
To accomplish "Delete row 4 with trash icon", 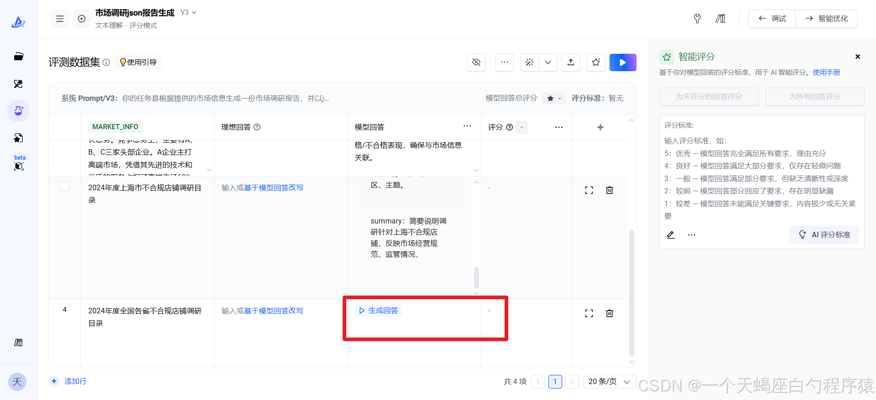I will [609, 313].
